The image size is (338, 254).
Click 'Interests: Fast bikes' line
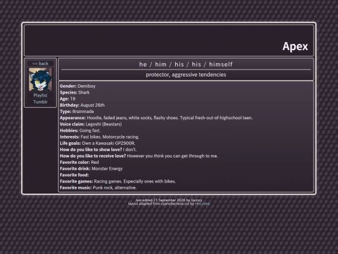coord(100,137)
